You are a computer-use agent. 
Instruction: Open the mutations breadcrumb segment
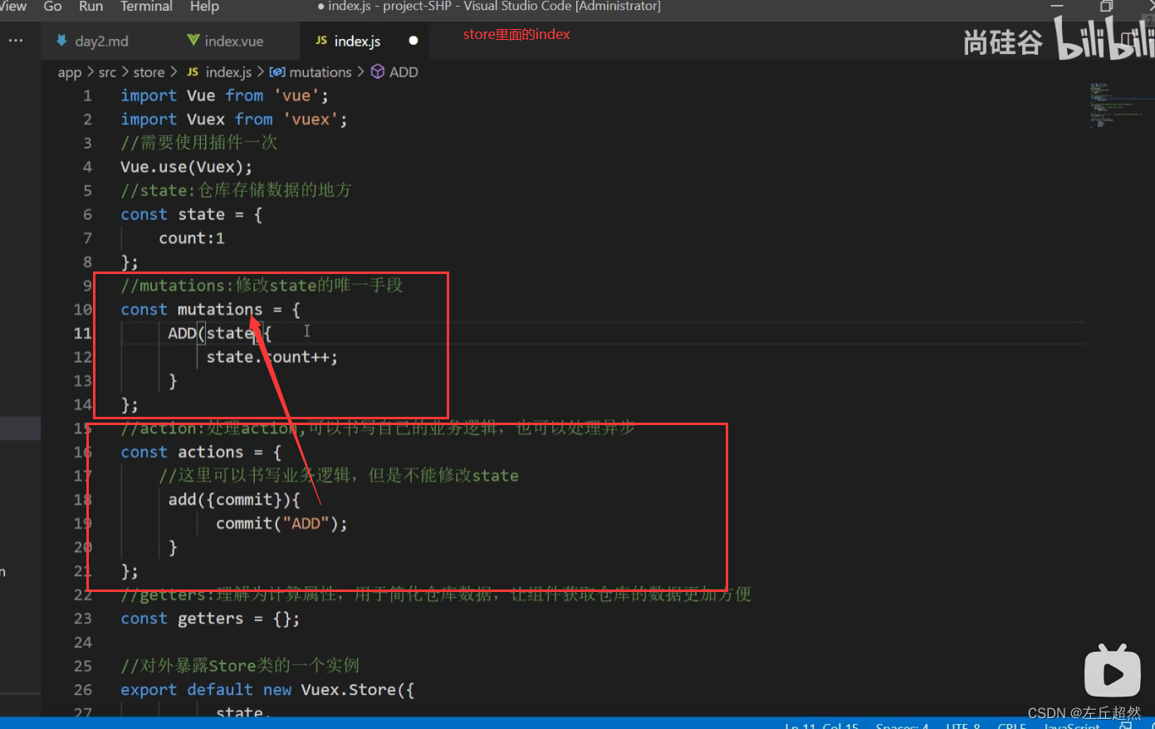[321, 72]
